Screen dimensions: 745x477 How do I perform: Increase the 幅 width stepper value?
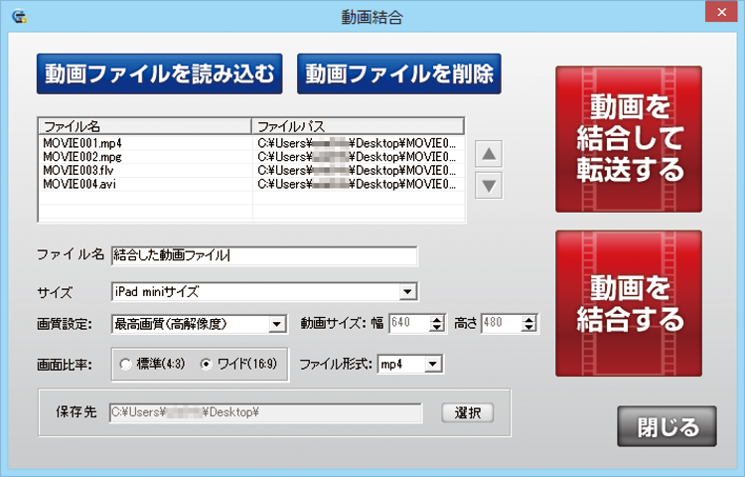click(438, 318)
